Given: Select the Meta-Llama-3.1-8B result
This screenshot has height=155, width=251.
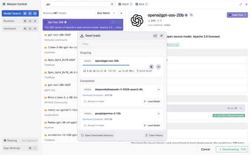Looking at the screenshot, I should [60, 100].
